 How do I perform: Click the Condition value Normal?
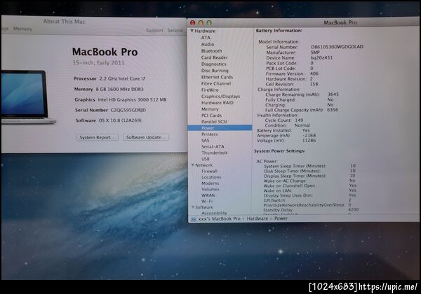[302, 125]
